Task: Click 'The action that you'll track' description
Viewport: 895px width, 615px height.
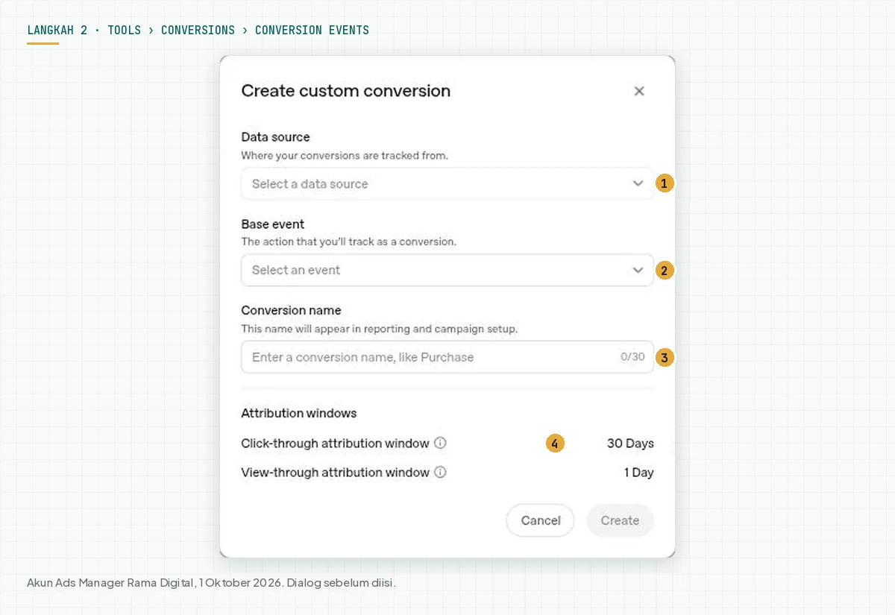Action: coord(348,242)
